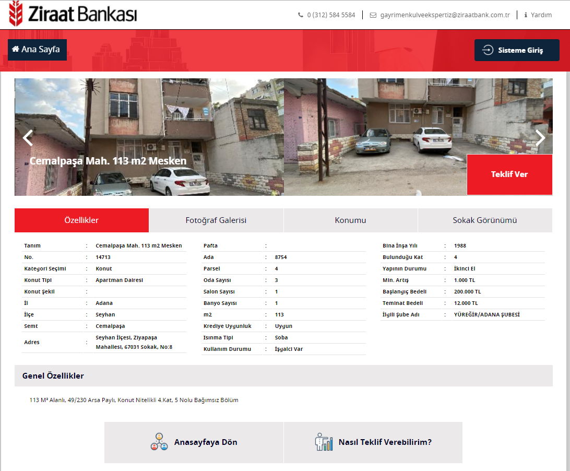This screenshot has width=570, height=471.
Task: Click the Ziraat Bankası wheat logo
Action: (x=16, y=14)
